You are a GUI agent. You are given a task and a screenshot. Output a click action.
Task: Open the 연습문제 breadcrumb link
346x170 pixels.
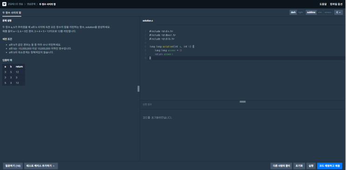(x=31, y=4)
